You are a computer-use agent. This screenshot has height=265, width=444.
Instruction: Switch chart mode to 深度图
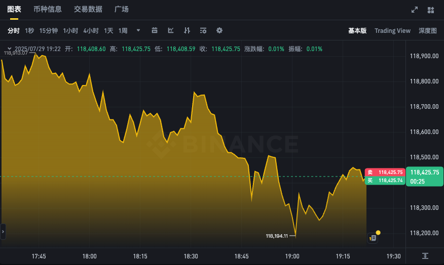pos(427,31)
